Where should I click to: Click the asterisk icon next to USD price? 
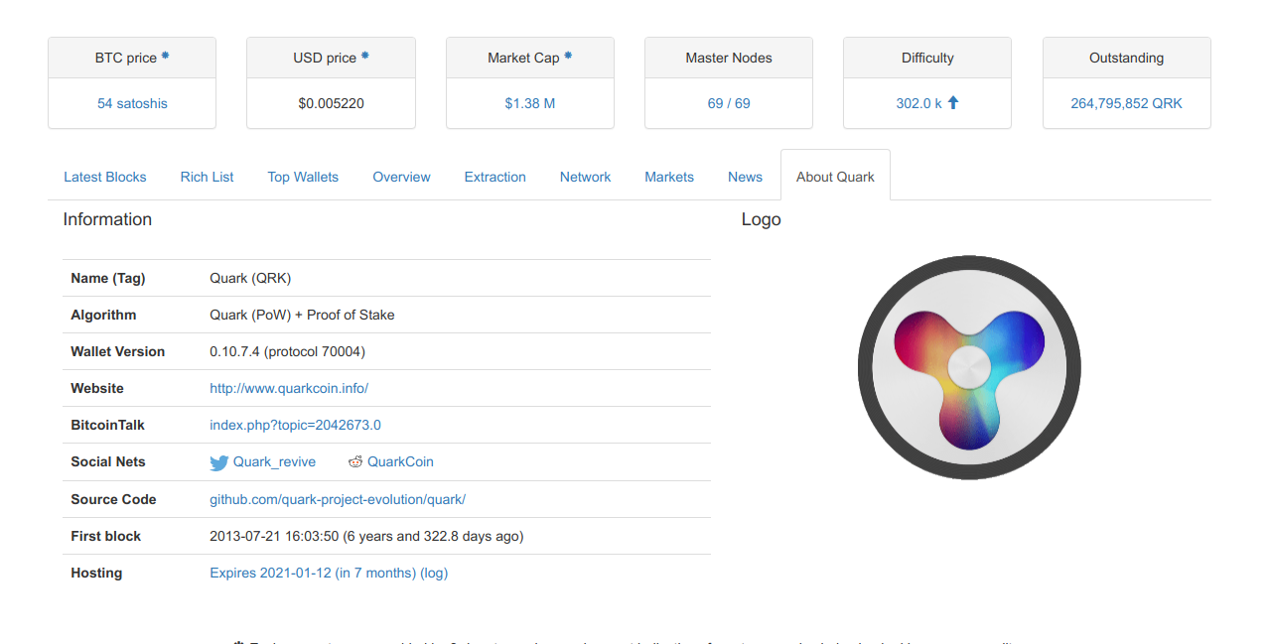[x=364, y=57]
